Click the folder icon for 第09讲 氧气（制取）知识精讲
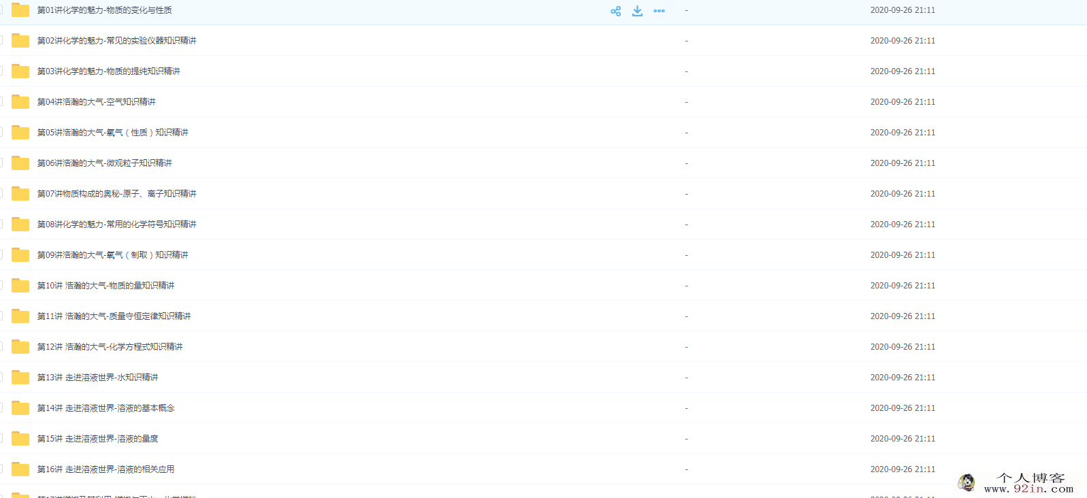This screenshot has width=1087, height=498. click(20, 255)
